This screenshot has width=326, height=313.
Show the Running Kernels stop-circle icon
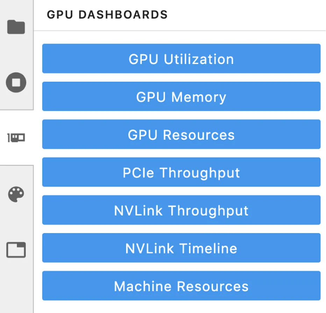[16, 82]
